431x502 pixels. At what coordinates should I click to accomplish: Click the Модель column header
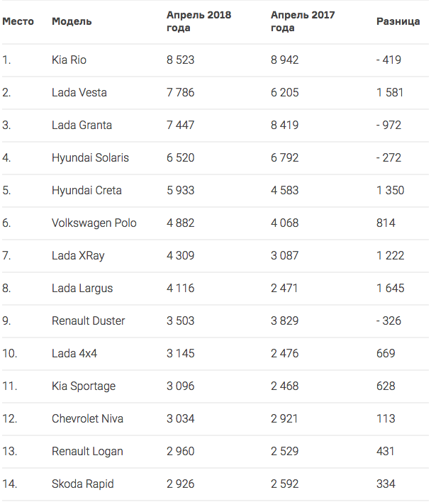tap(72, 21)
